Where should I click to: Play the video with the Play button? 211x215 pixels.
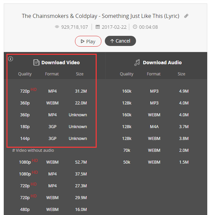point(88,41)
